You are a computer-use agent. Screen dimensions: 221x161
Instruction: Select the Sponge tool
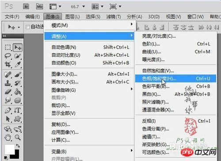pyautogui.click(x=18, y=100)
